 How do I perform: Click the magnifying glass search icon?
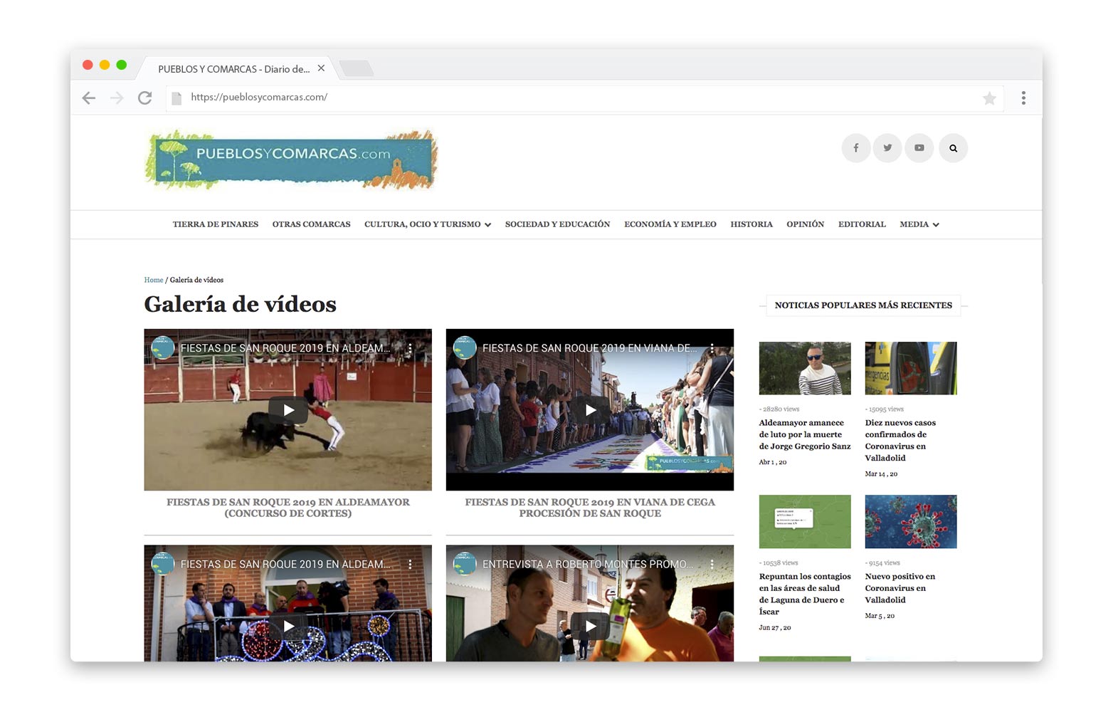(x=953, y=147)
